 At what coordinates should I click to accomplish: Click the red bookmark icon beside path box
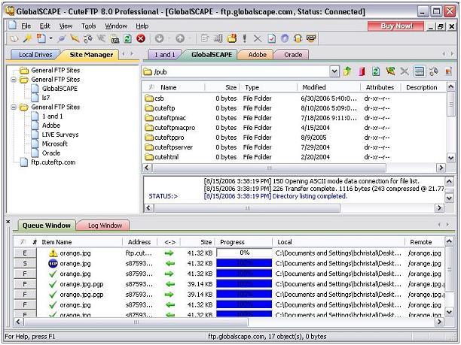pos(362,71)
